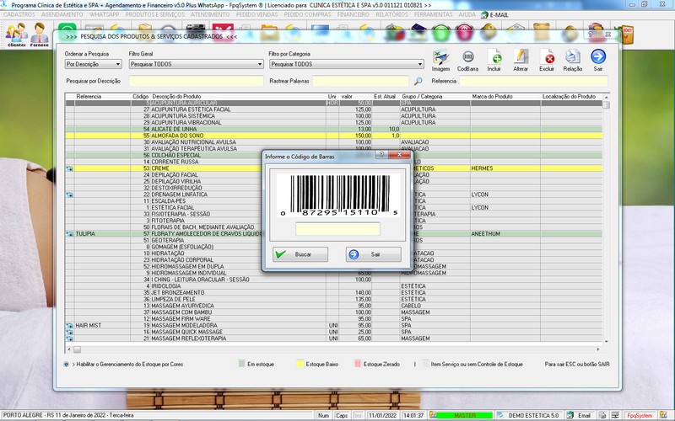Open the Relação report icon
675x421 pixels.
pyautogui.click(x=573, y=60)
